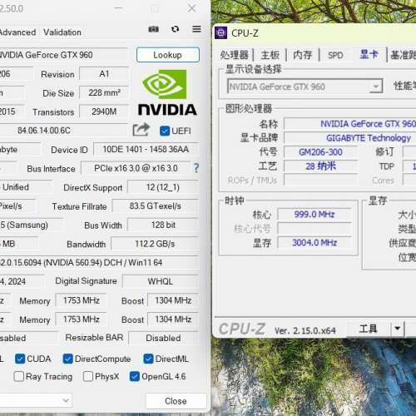Image resolution: width=416 pixels, height=416 pixels.
Task: Click CPU-Z memory clock 3004.0 MHz value
Action: (314, 243)
